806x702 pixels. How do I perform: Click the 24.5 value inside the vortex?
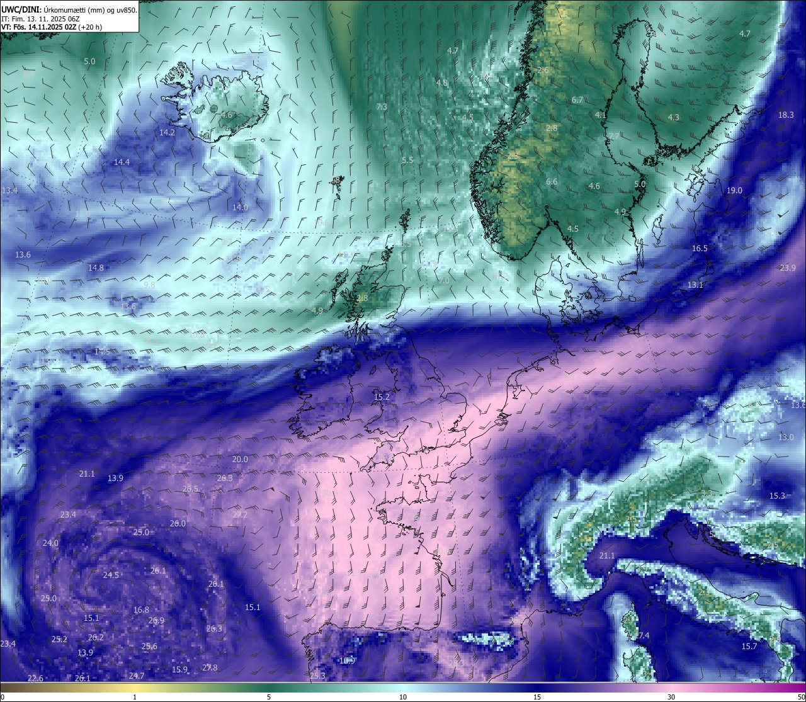coord(111,575)
